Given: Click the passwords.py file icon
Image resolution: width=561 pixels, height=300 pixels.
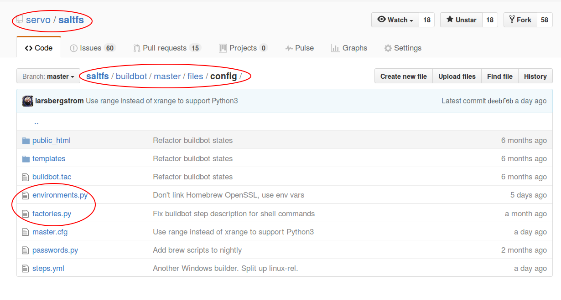Looking at the screenshot, I should [26, 250].
